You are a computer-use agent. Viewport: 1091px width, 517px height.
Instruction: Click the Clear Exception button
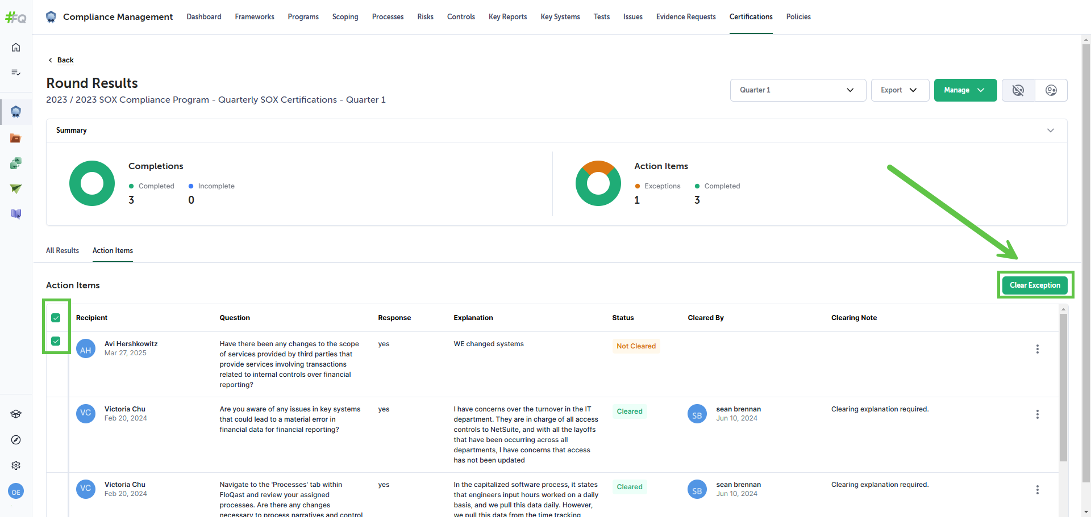(1035, 285)
